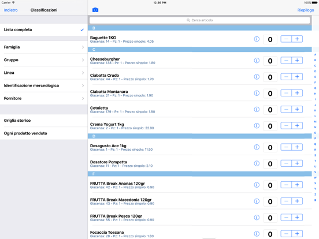Show info for Ciabatta Crudo
Image resolution: width=319 pixels, height=239 pixels.
point(257,77)
